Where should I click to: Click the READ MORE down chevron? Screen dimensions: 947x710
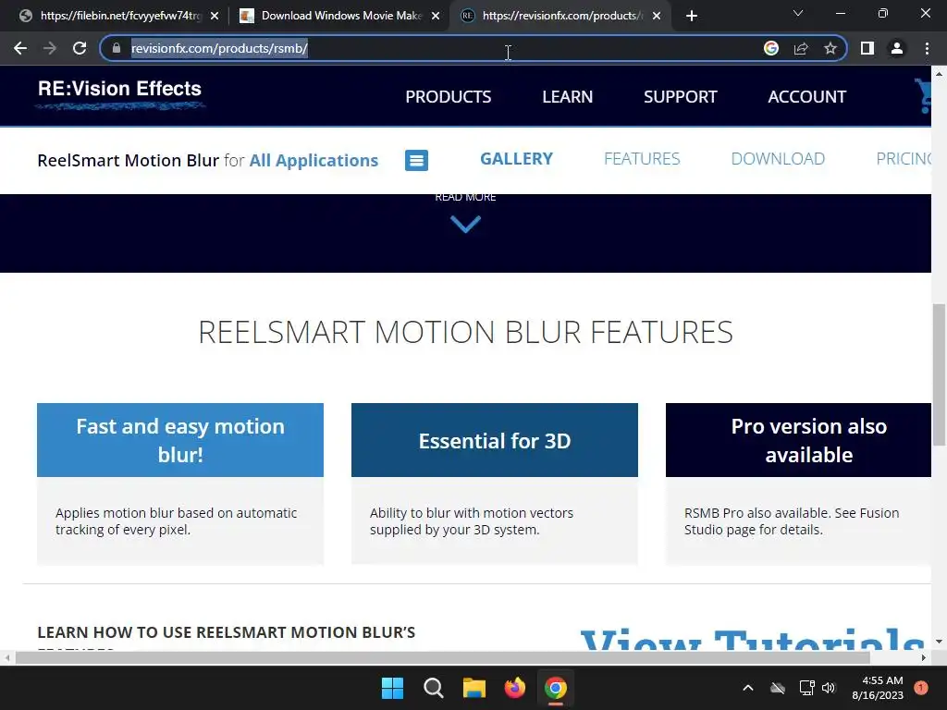(465, 224)
